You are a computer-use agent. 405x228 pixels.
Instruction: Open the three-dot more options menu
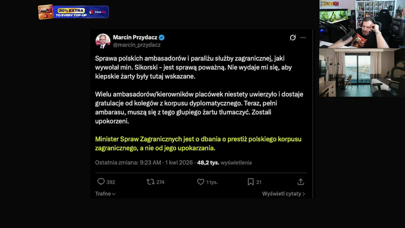pyautogui.click(x=303, y=38)
